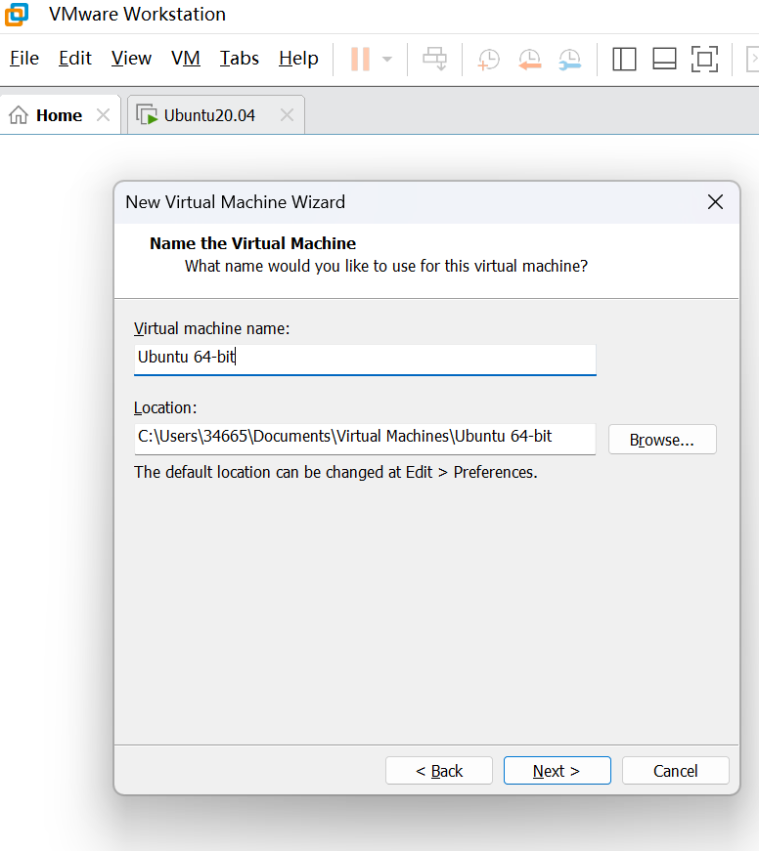Click the Location path field
This screenshot has width=759, height=851.
point(365,438)
